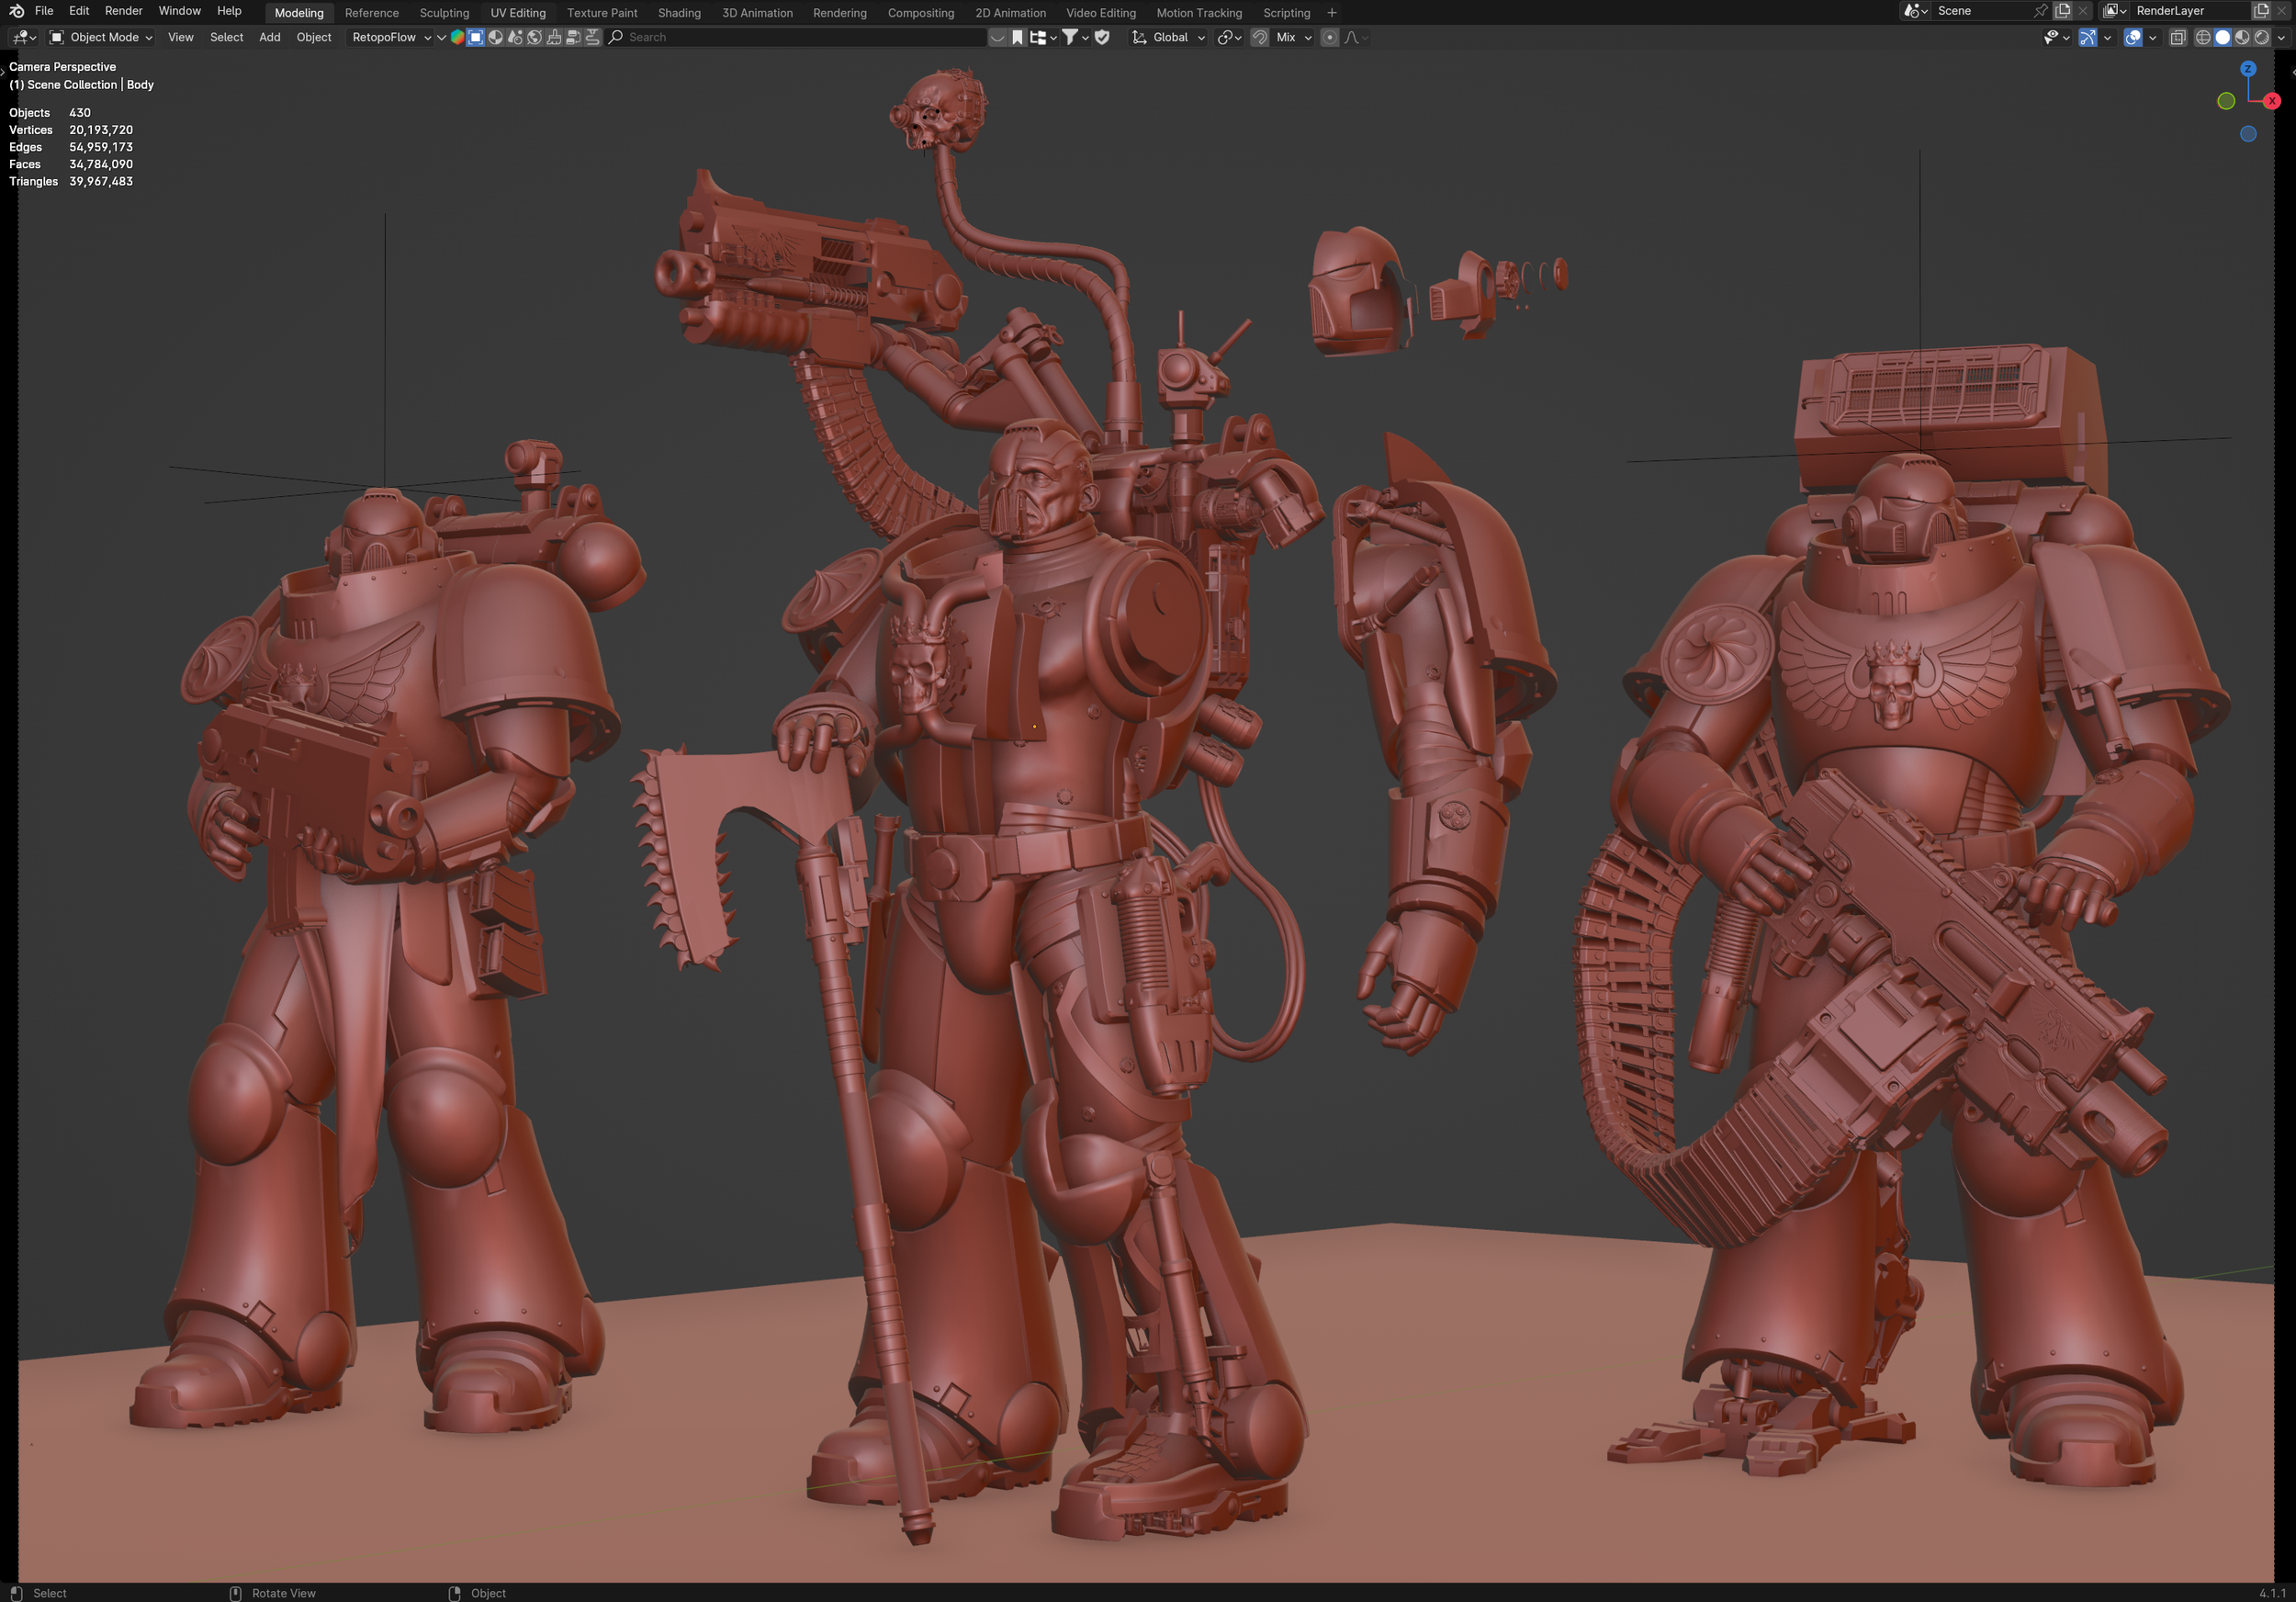Image resolution: width=2296 pixels, height=1602 pixels.
Task: Select material preview shading mode
Action: [x=2242, y=37]
